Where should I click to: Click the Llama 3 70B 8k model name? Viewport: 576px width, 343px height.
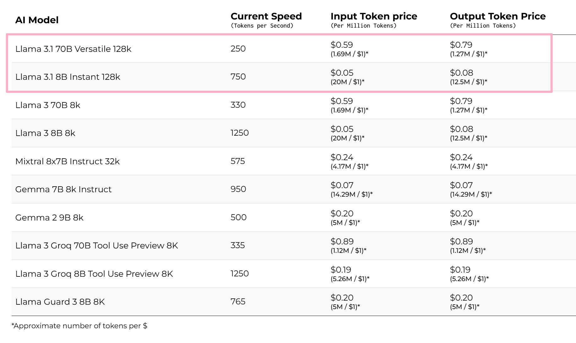point(48,105)
